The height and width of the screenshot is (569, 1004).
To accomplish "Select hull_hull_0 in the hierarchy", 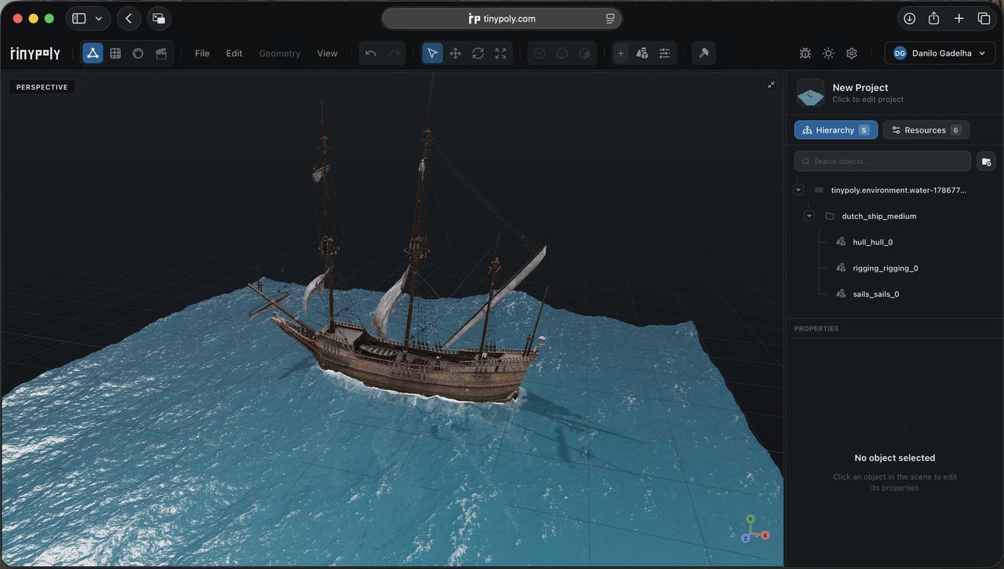I will tap(873, 242).
